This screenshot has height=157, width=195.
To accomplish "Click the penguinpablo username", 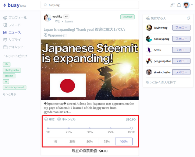I will [162, 61].
